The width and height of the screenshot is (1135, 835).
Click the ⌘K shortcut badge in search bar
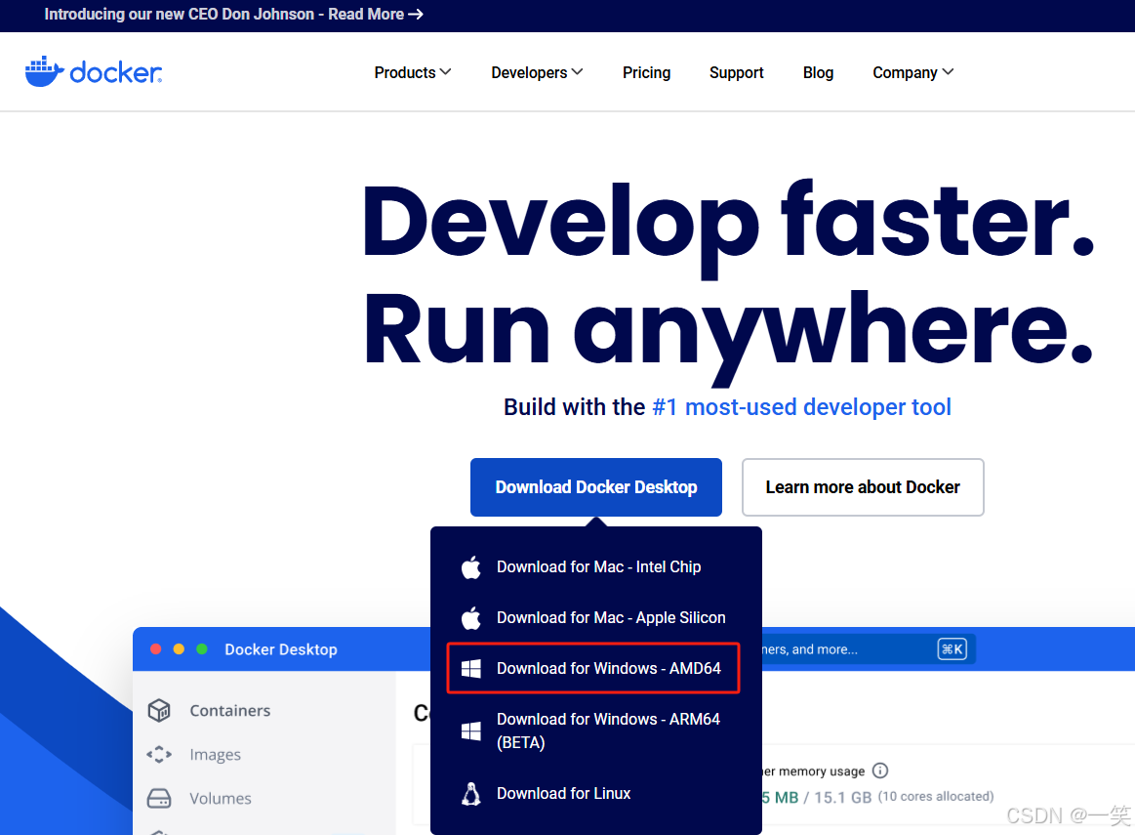pyautogui.click(x=952, y=648)
